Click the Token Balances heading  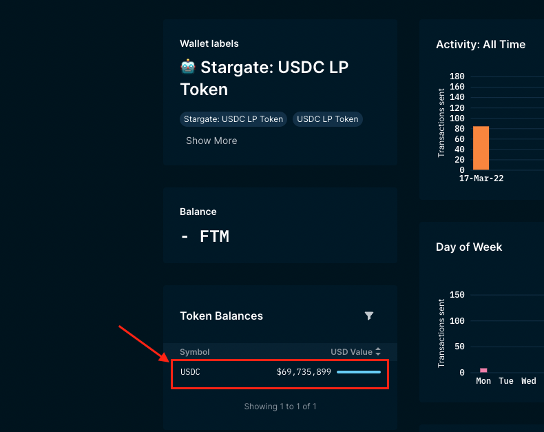(x=221, y=316)
